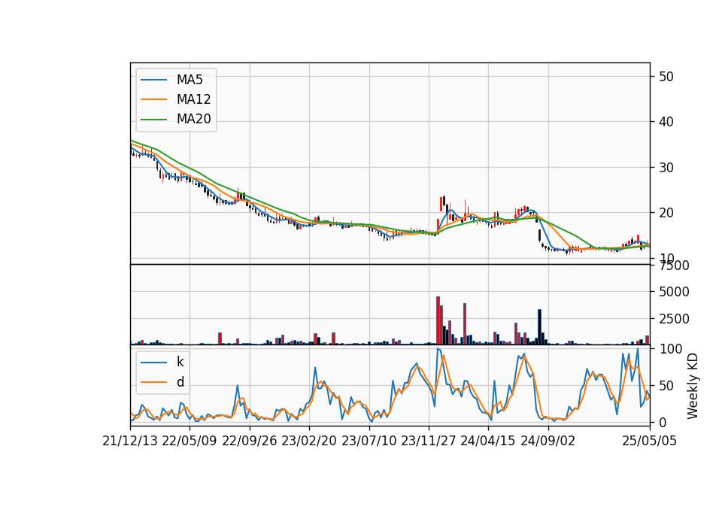Click the orange d legend line sample

pos(153,382)
